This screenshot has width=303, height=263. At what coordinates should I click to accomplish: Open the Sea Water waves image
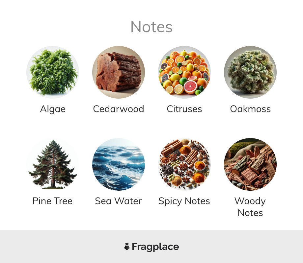[x=119, y=164]
